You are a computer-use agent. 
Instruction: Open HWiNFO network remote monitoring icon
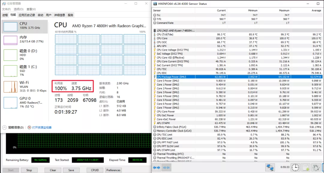270,167
